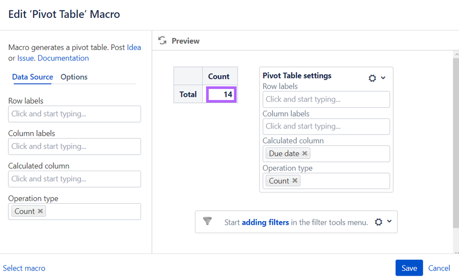
Task: Remove Count tag in left Operation type
Action: tap(40, 211)
